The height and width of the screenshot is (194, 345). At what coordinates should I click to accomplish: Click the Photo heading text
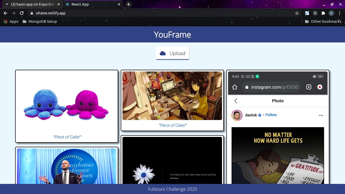pyautogui.click(x=278, y=101)
